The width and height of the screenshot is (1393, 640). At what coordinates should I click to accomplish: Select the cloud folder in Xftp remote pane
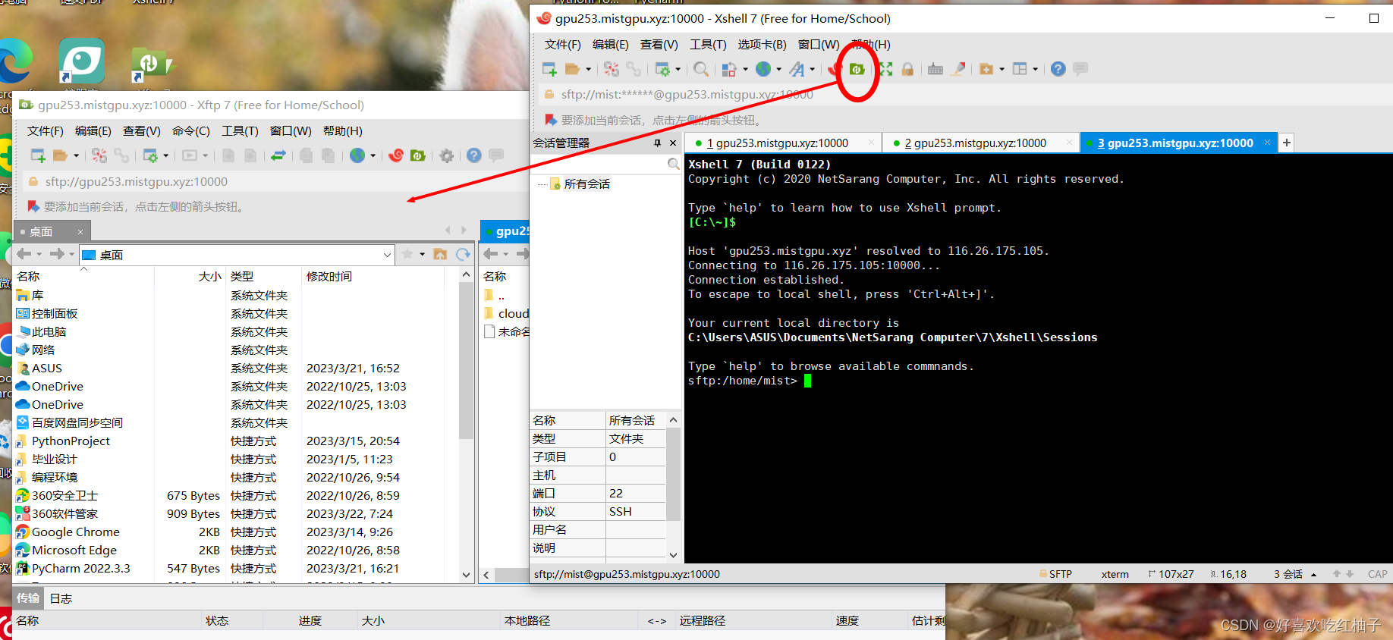point(513,313)
